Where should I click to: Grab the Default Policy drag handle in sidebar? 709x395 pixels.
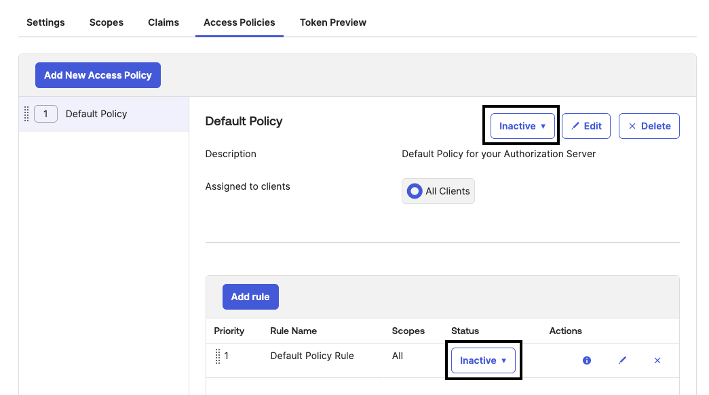pyautogui.click(x=26, y=114)
